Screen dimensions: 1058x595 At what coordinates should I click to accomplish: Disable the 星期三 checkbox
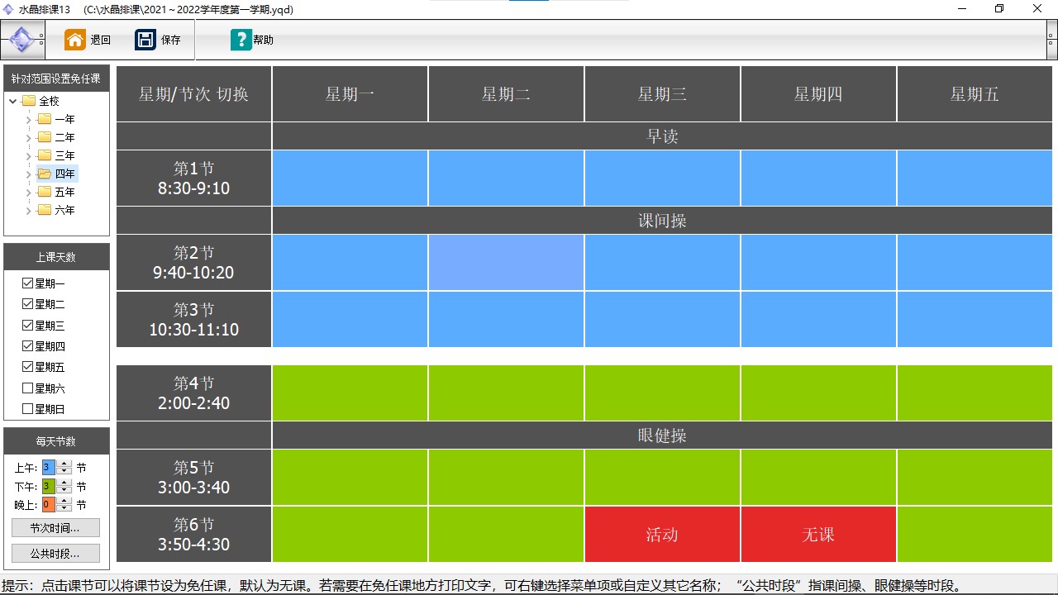pos(27,325)
